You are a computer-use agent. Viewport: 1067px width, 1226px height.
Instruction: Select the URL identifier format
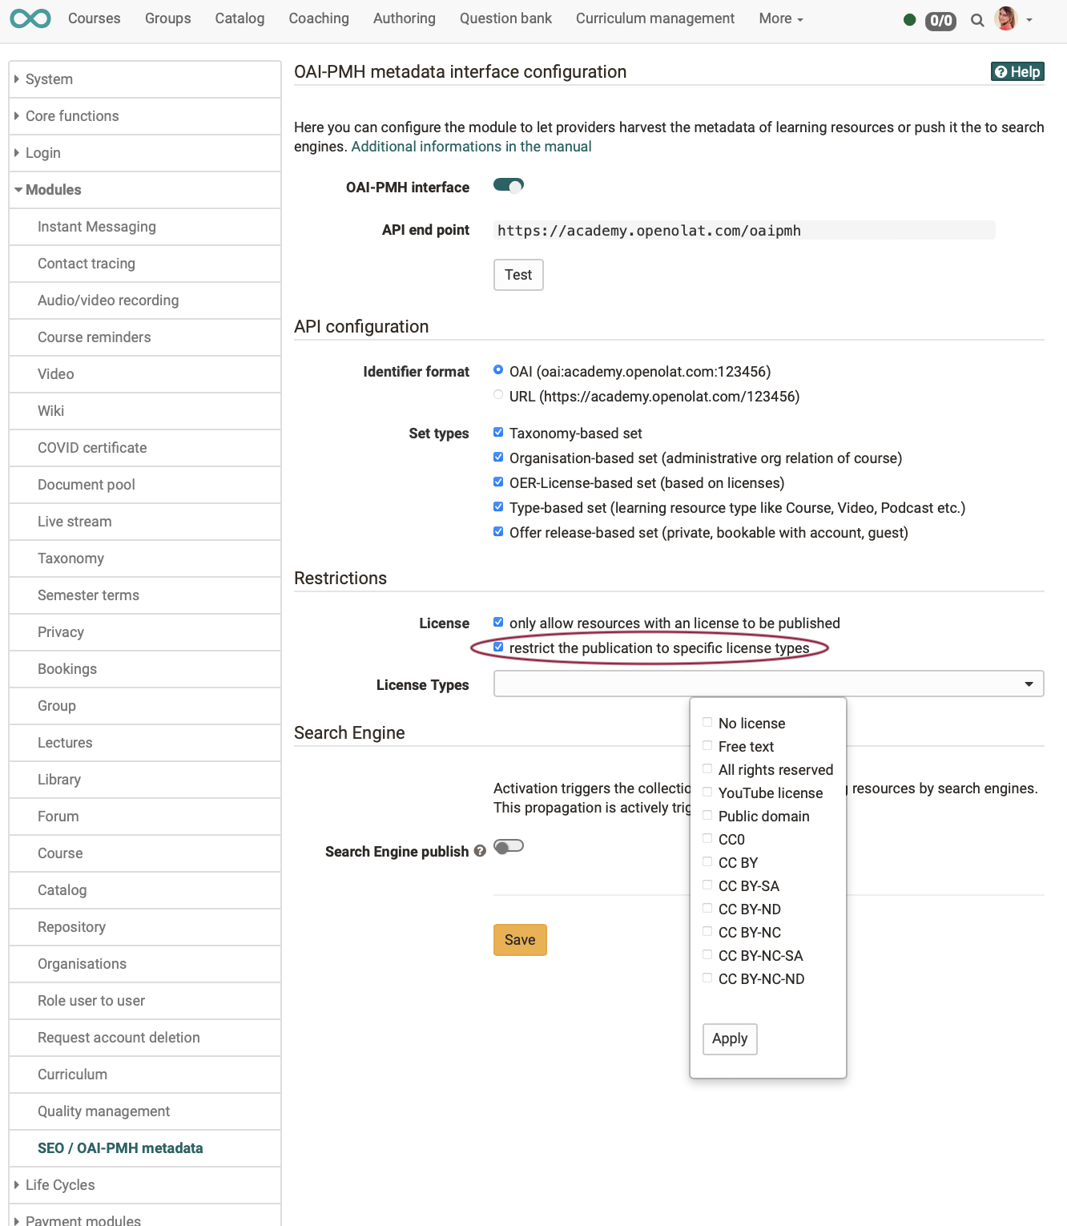(x=498, y=395)
